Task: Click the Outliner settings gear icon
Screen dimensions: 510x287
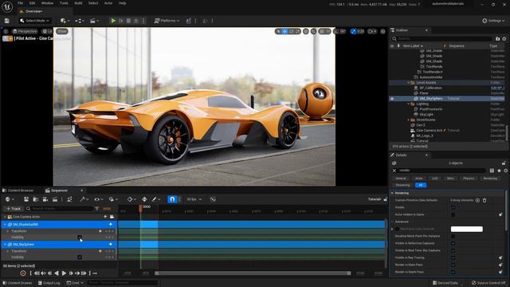Action: (x=504, y=39)
